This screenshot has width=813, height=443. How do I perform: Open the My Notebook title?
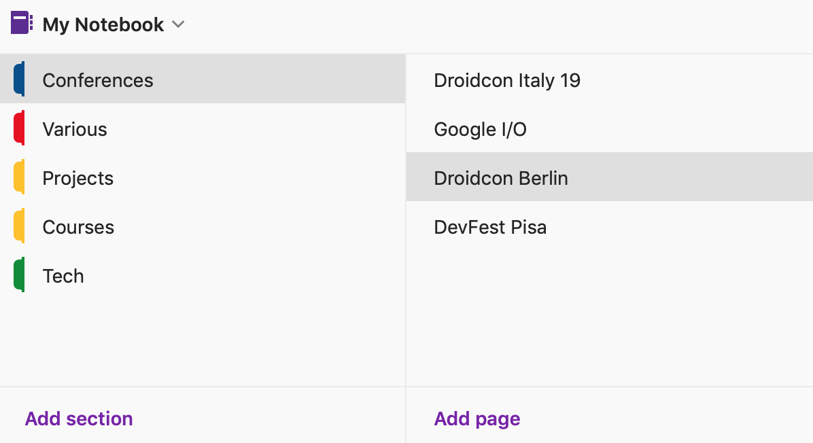[x=103, y=24]
